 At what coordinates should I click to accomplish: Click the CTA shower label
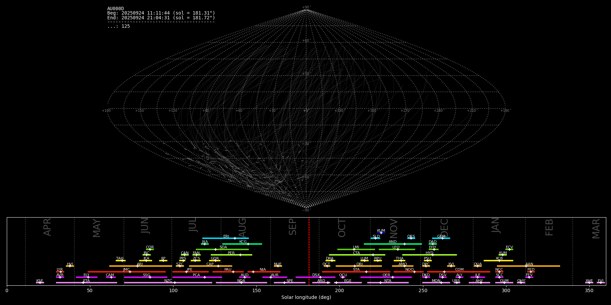click(356, 253)
